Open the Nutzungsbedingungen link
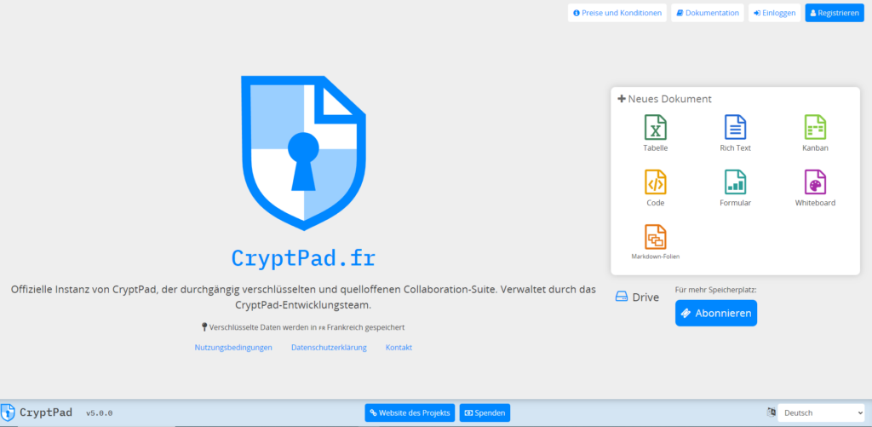The image size is (872, 427). click(x=233, y=348)
